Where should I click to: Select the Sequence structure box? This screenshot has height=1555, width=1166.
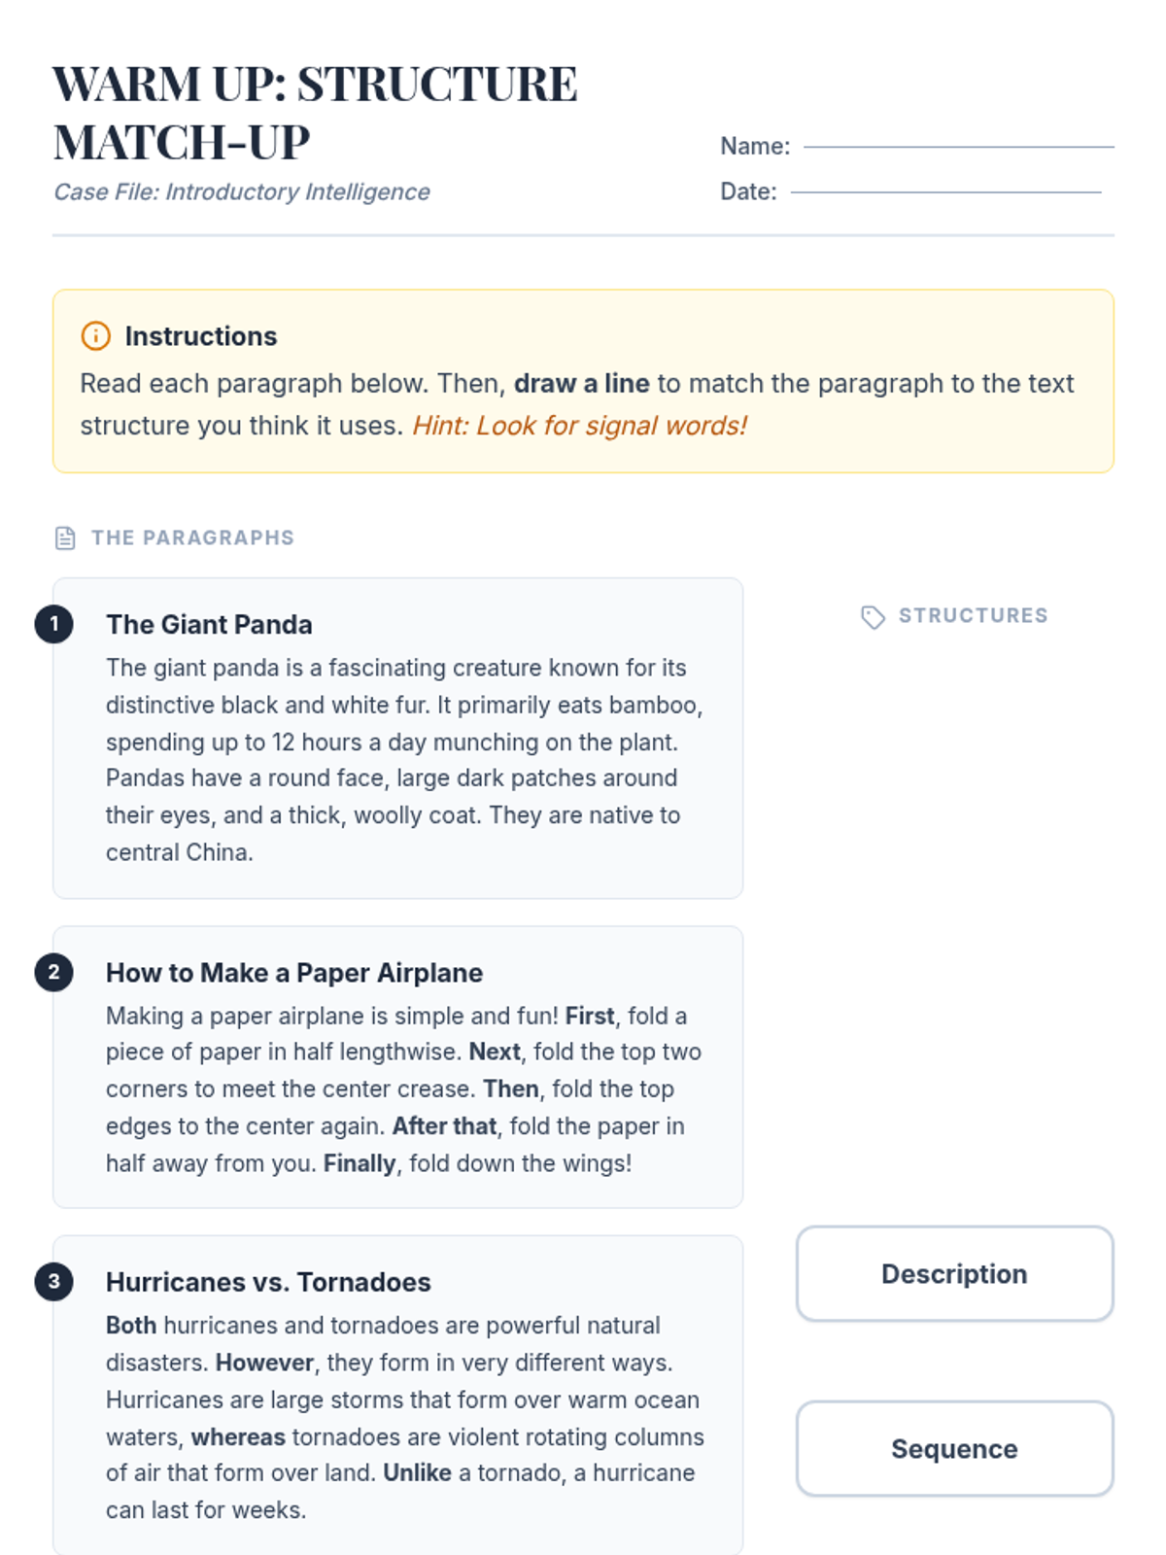click(954, 1449)
